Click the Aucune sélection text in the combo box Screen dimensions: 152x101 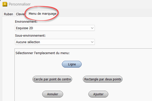28,42
